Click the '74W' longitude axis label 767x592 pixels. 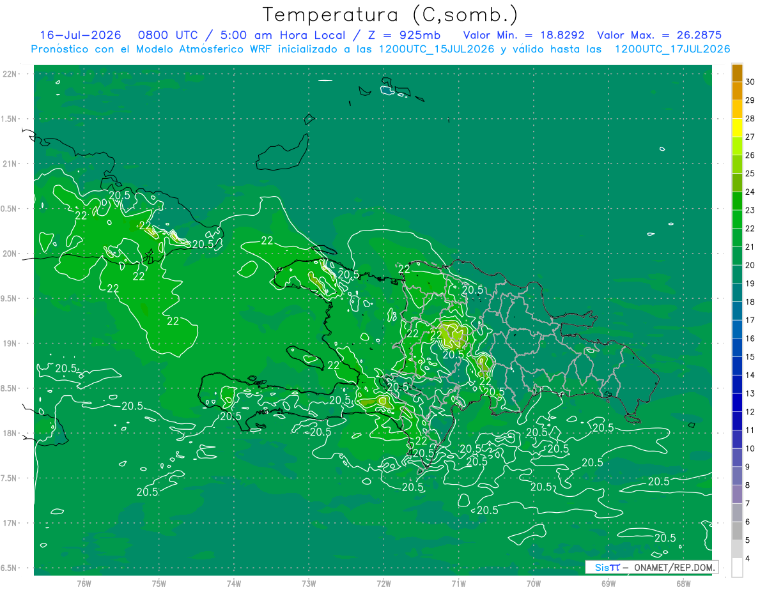(234, 584)
